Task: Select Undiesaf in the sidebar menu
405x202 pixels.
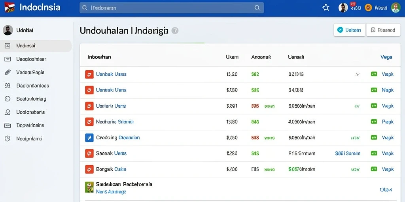Action: pos(36,46)
